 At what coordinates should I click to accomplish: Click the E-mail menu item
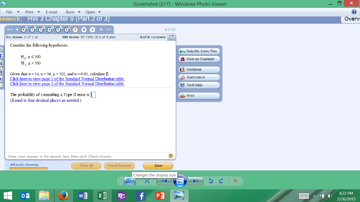coord(51,12)
